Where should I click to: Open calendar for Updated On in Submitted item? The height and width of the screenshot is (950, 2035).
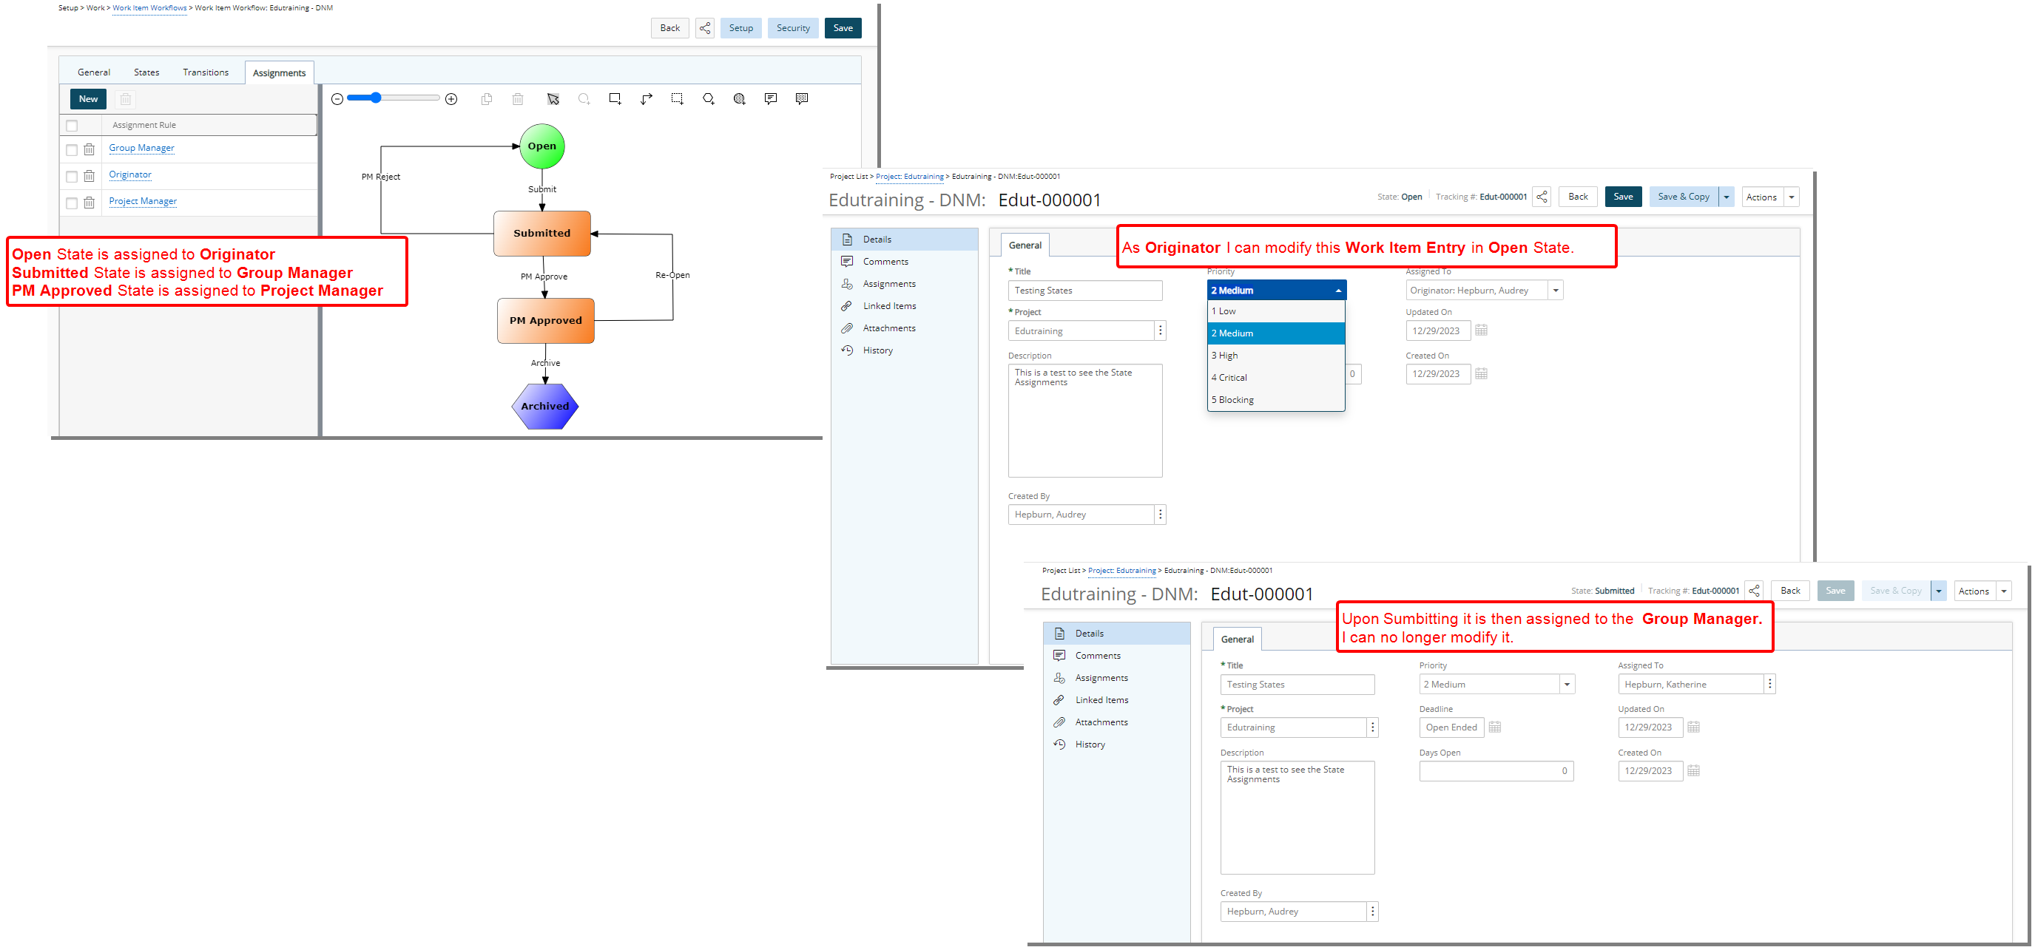pos(1693,728)
